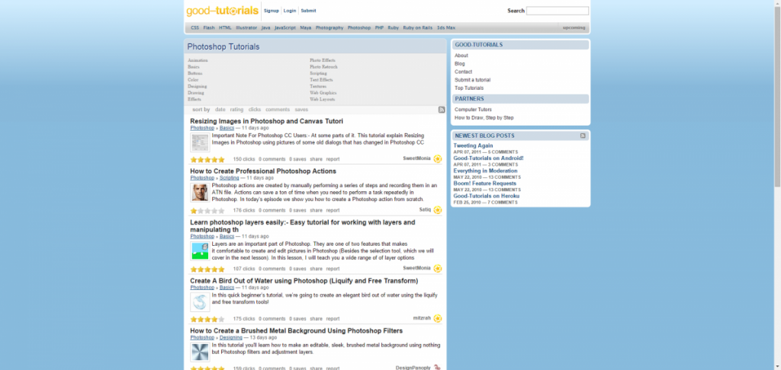Open the face thumbnail for Photoshop Actions tutorial
The image size is (781, 370).
pyautogui.click(x=200, y=193)
